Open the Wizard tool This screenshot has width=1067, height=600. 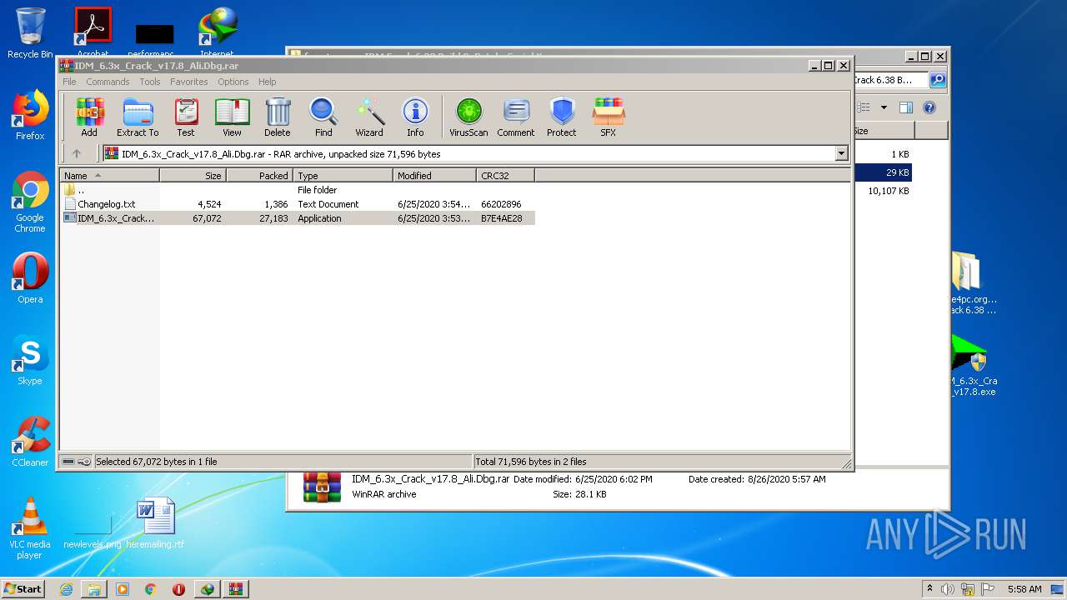[369, 117]
